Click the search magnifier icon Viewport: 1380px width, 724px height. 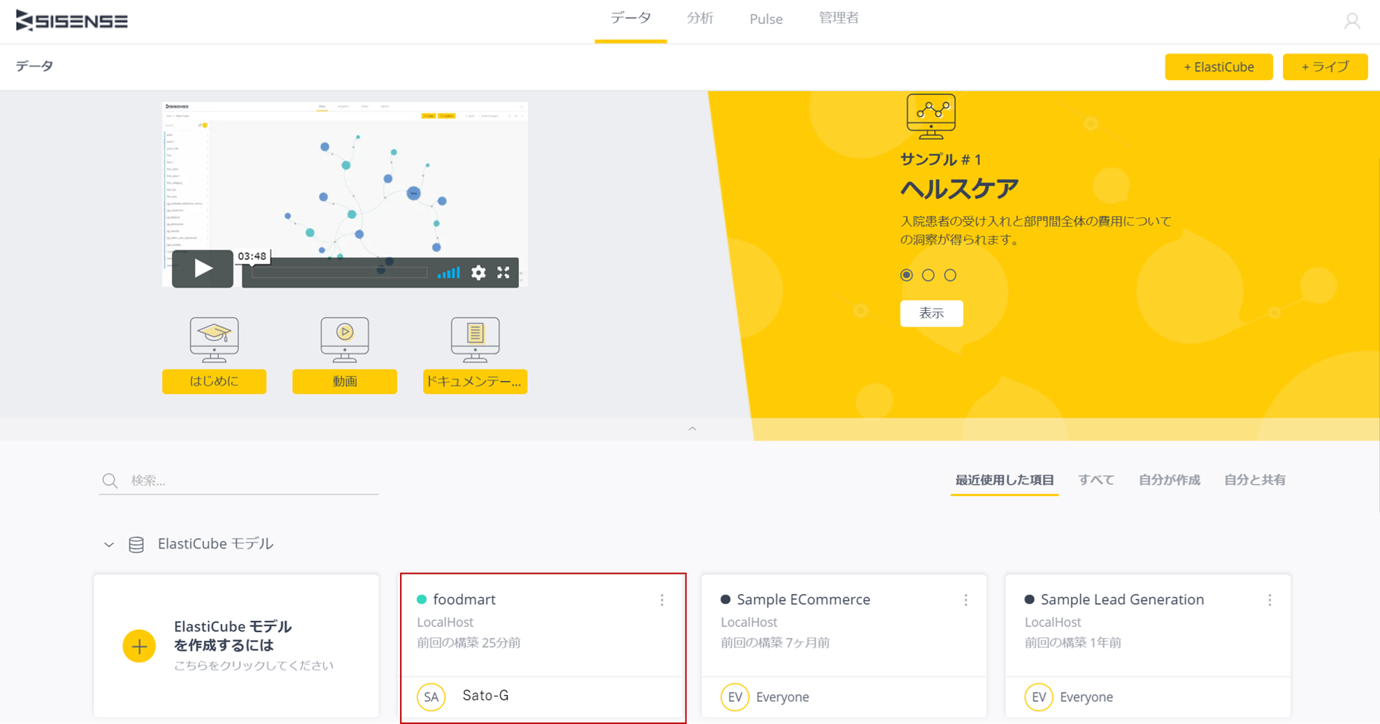point(110,480)
